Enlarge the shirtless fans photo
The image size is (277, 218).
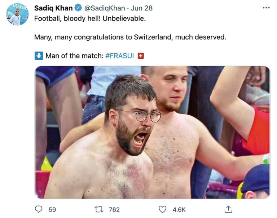152,132
